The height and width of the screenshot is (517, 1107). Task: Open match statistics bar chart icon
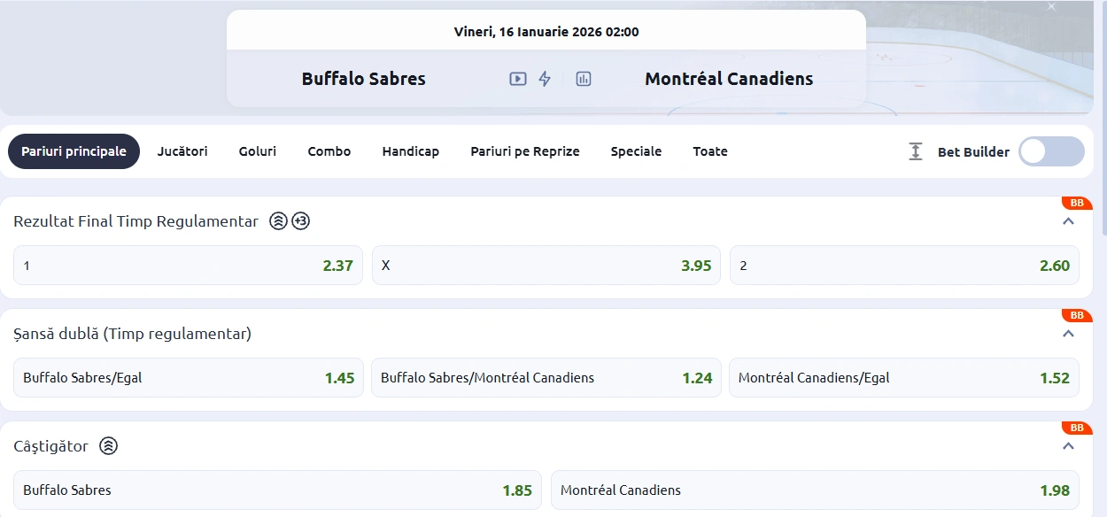coord(583,78)
